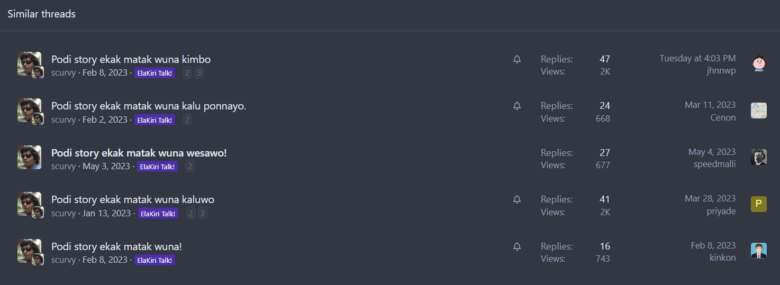Open the Mar 28, 2023 latest post link

pos(710,198)
